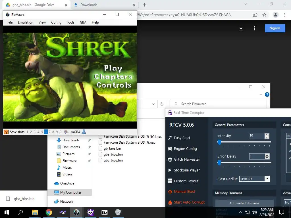Click the Search Firmware field
The image size is (291, 218).
coord(218,104)
